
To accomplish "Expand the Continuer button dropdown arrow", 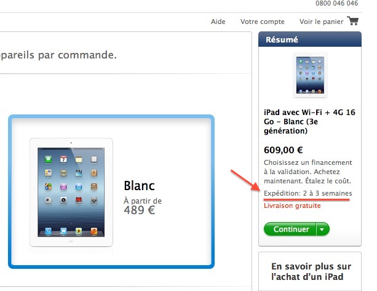I will (x=322, y=229).
